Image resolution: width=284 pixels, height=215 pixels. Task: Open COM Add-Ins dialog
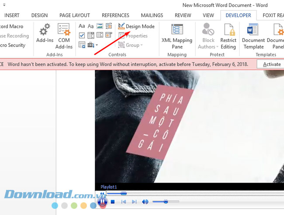click(64, 36)
